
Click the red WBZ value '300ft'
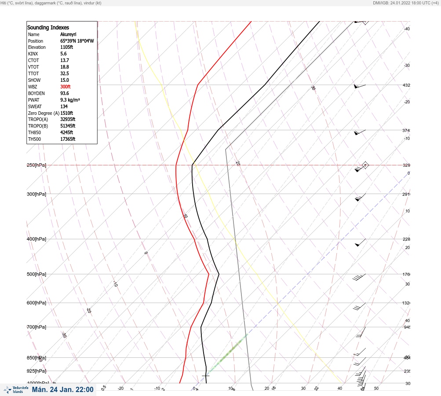coord(65,87)
